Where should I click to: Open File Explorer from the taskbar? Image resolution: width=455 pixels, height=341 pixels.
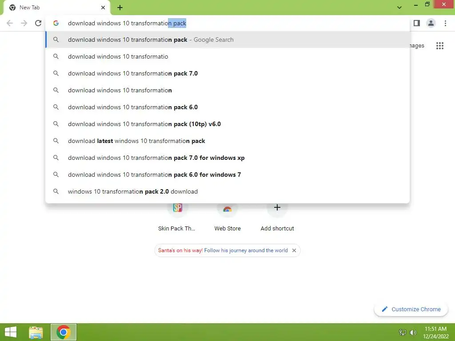(x=36, y=332)
